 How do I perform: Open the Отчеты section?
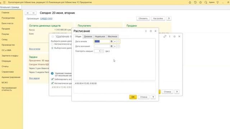tap(5, 66)
